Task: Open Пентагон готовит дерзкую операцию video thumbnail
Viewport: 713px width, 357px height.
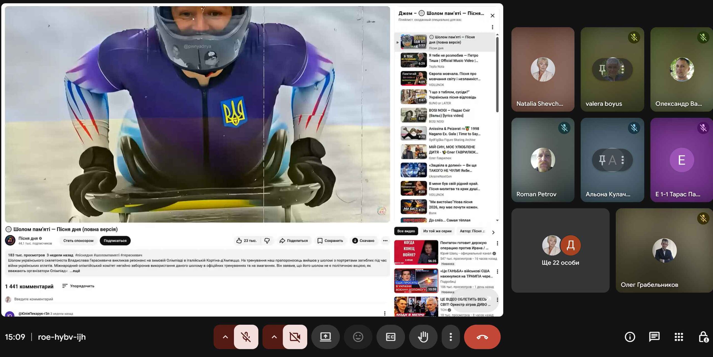Action: tap(416, 252)
